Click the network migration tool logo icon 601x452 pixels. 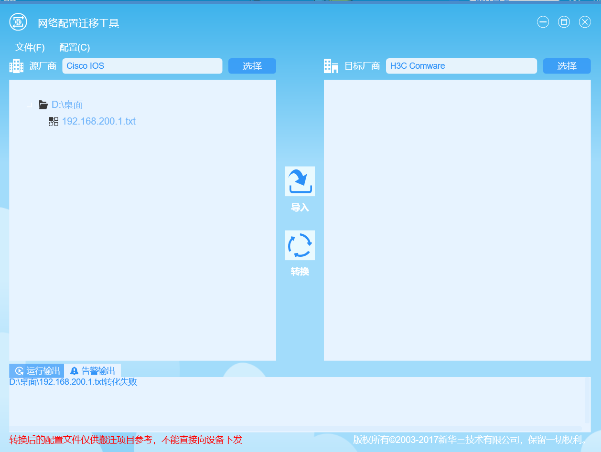tap(18, 22)
